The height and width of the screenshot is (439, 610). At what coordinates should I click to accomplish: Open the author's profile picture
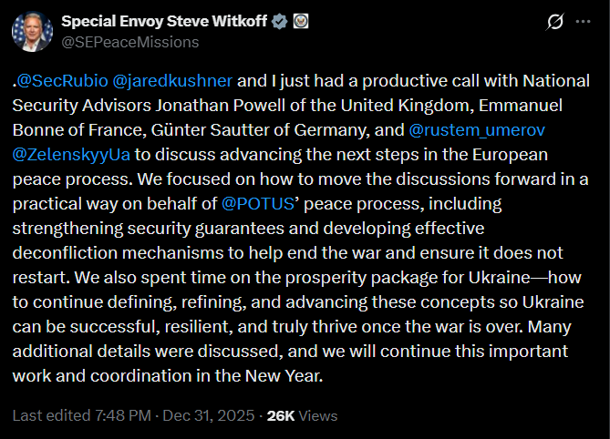32,31
